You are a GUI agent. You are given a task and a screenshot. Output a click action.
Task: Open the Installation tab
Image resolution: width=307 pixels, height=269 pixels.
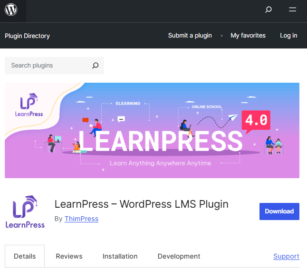[x=120, y=256]
